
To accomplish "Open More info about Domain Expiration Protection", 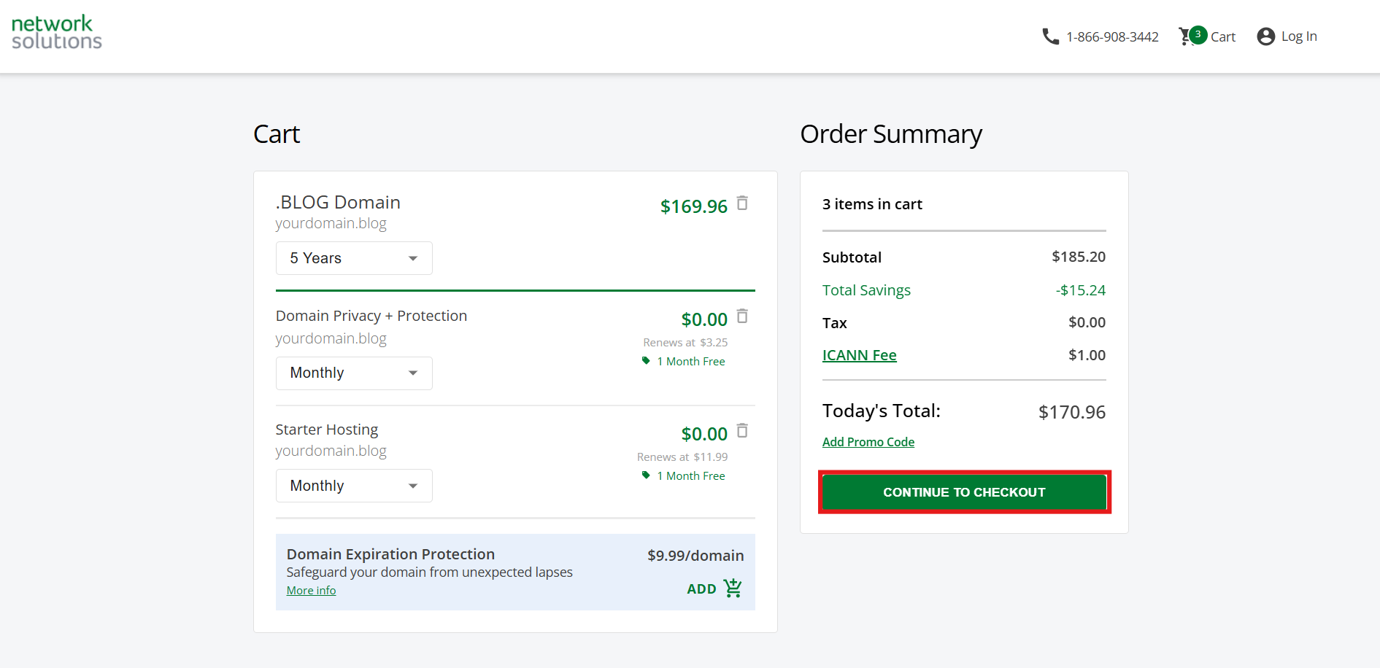I will tap(311, 590).
